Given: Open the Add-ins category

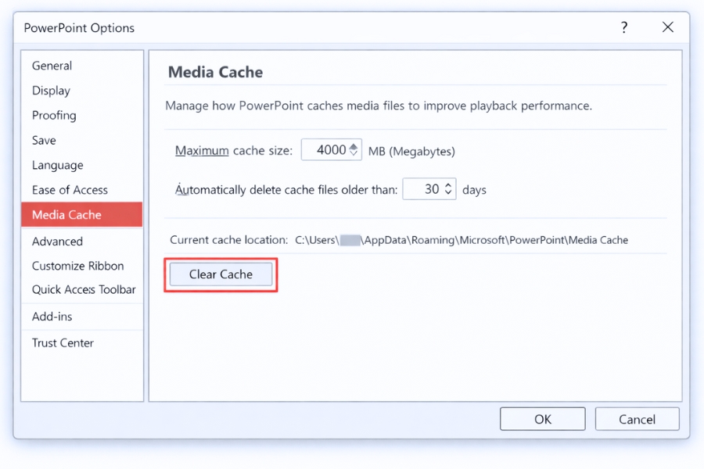Looking at the screenshot, I should pyautogui.click(x=52, y=317).
